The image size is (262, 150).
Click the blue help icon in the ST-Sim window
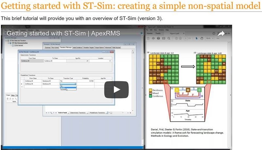click(142, 33)
